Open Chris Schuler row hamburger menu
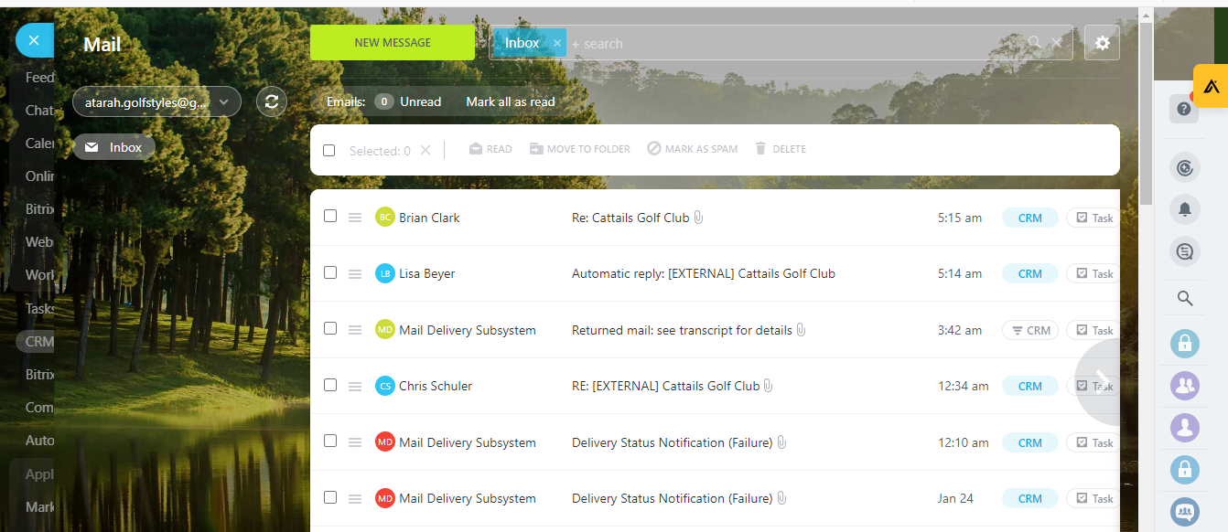The width and height of the screenshot is (1228, 532). 355,386
